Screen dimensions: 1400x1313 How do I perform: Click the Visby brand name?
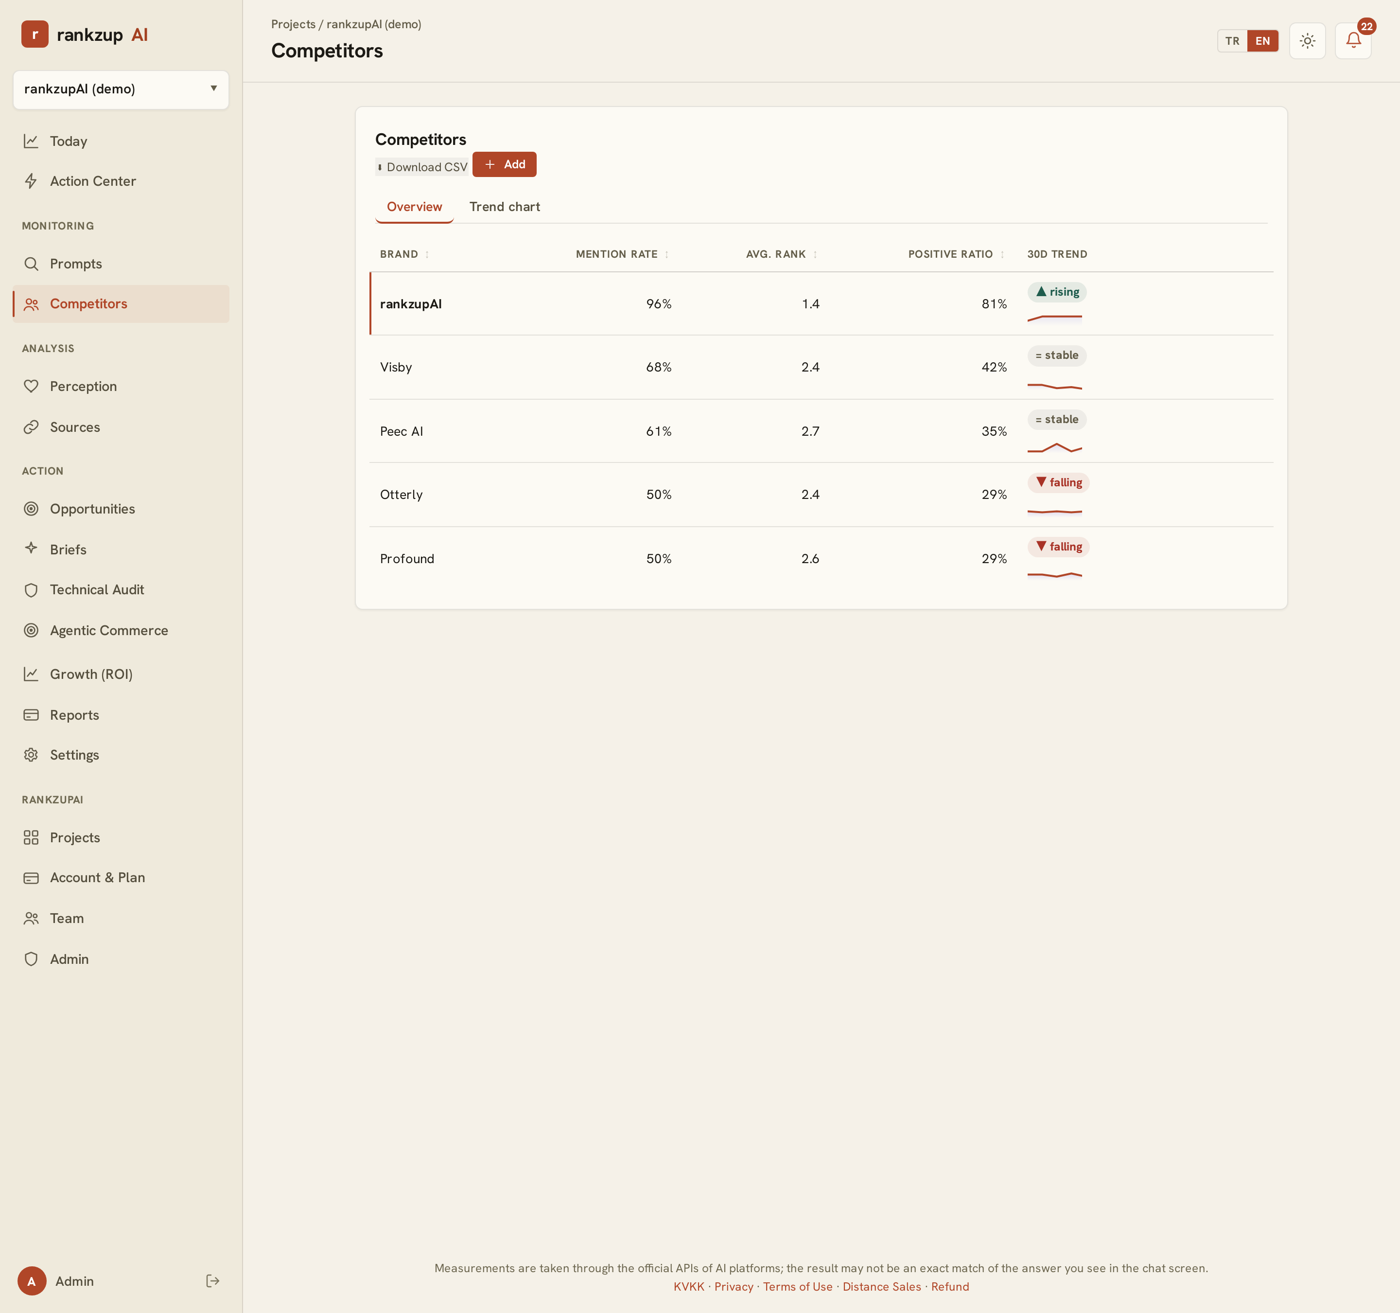[396, 367]
